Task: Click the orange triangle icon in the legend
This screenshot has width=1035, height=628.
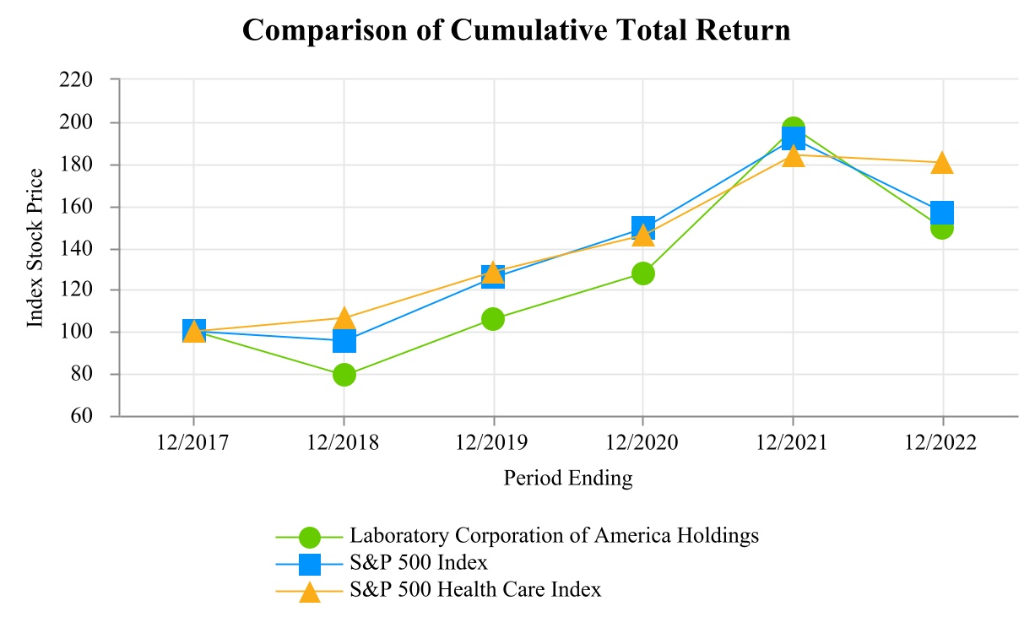Action: (310, 591)
